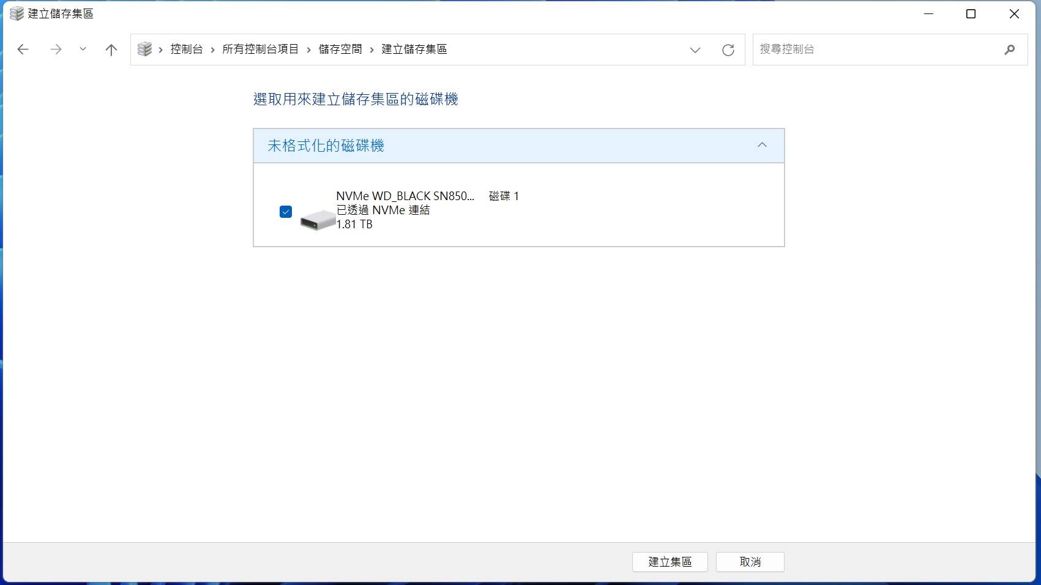Viewport: 1041px width, 585px height.
Task: Refresh the current control panel page
Action: point(728,50)
